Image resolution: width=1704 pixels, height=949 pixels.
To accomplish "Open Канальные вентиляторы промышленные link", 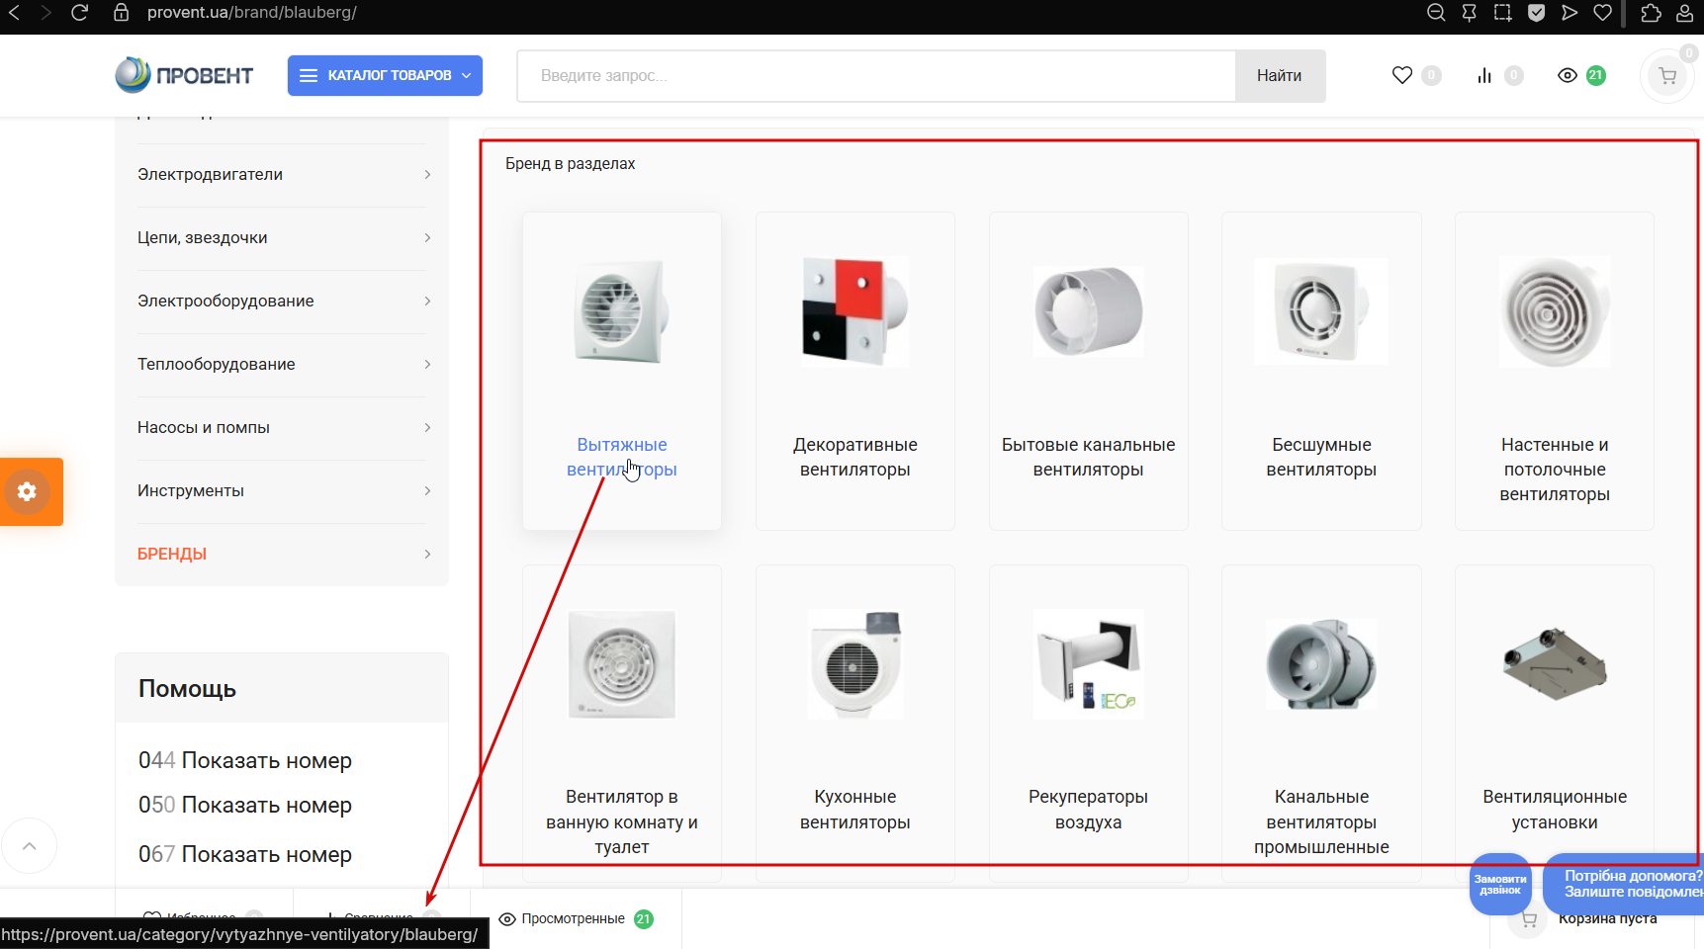I will pyautogui.click(x=1321, y=822).
